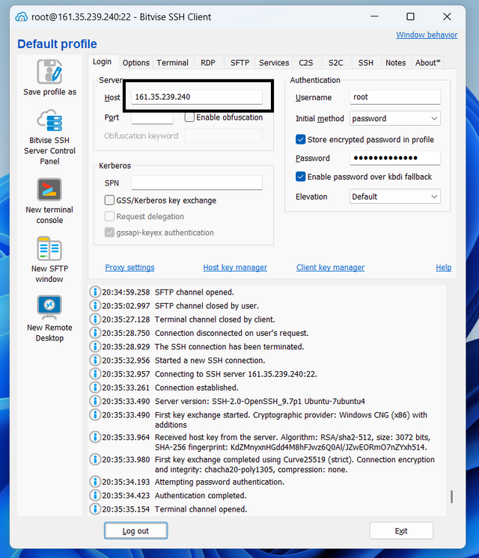Click the Log out button
This screenshot has height=558, width=479.
[x=135, y=530]
